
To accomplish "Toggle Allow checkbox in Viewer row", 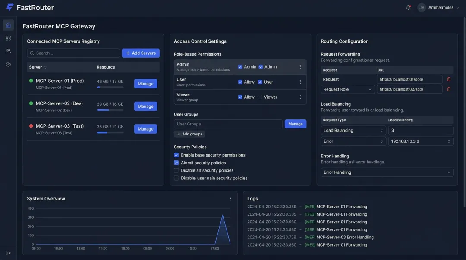I will click(240, 97).
